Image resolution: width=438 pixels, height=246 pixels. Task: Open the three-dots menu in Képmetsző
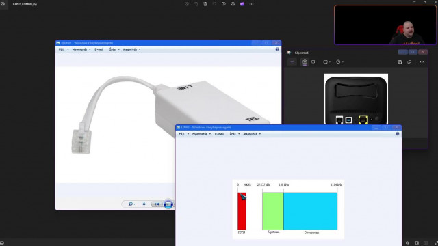[x=422, y=62]
